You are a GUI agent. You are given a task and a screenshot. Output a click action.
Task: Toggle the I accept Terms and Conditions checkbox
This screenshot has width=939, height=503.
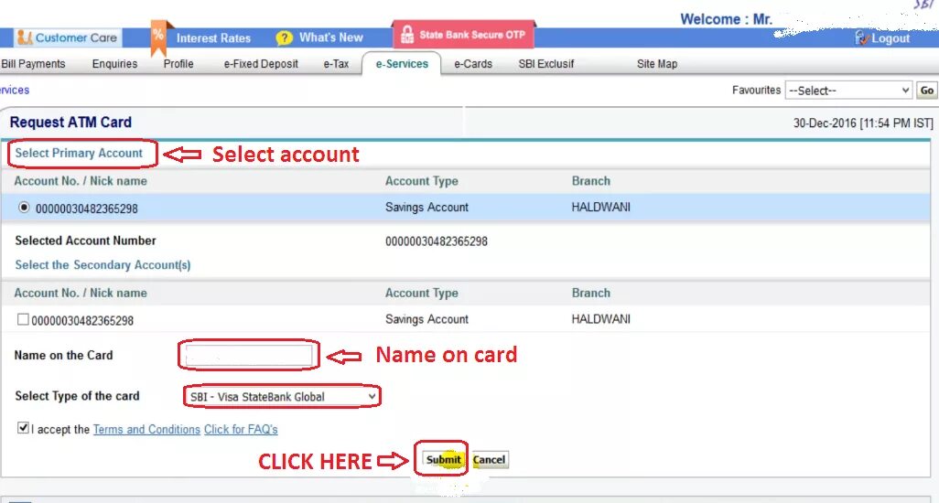(24, 428)
